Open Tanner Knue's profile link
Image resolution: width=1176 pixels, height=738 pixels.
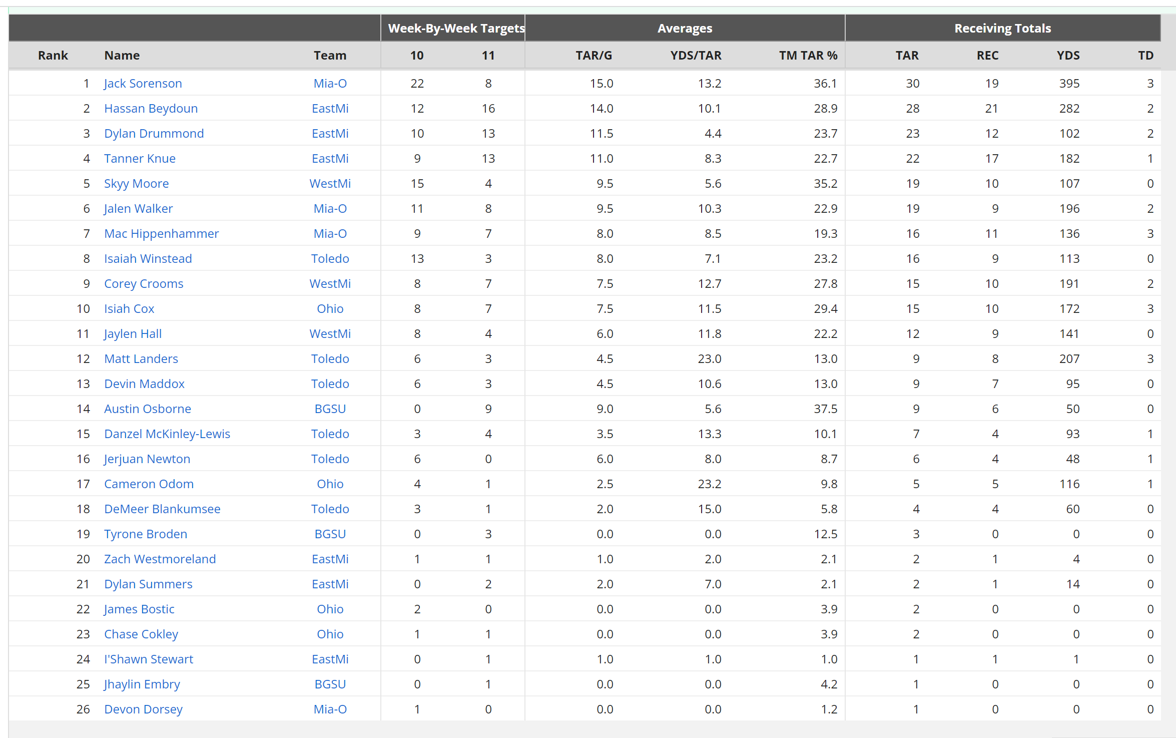140,158
